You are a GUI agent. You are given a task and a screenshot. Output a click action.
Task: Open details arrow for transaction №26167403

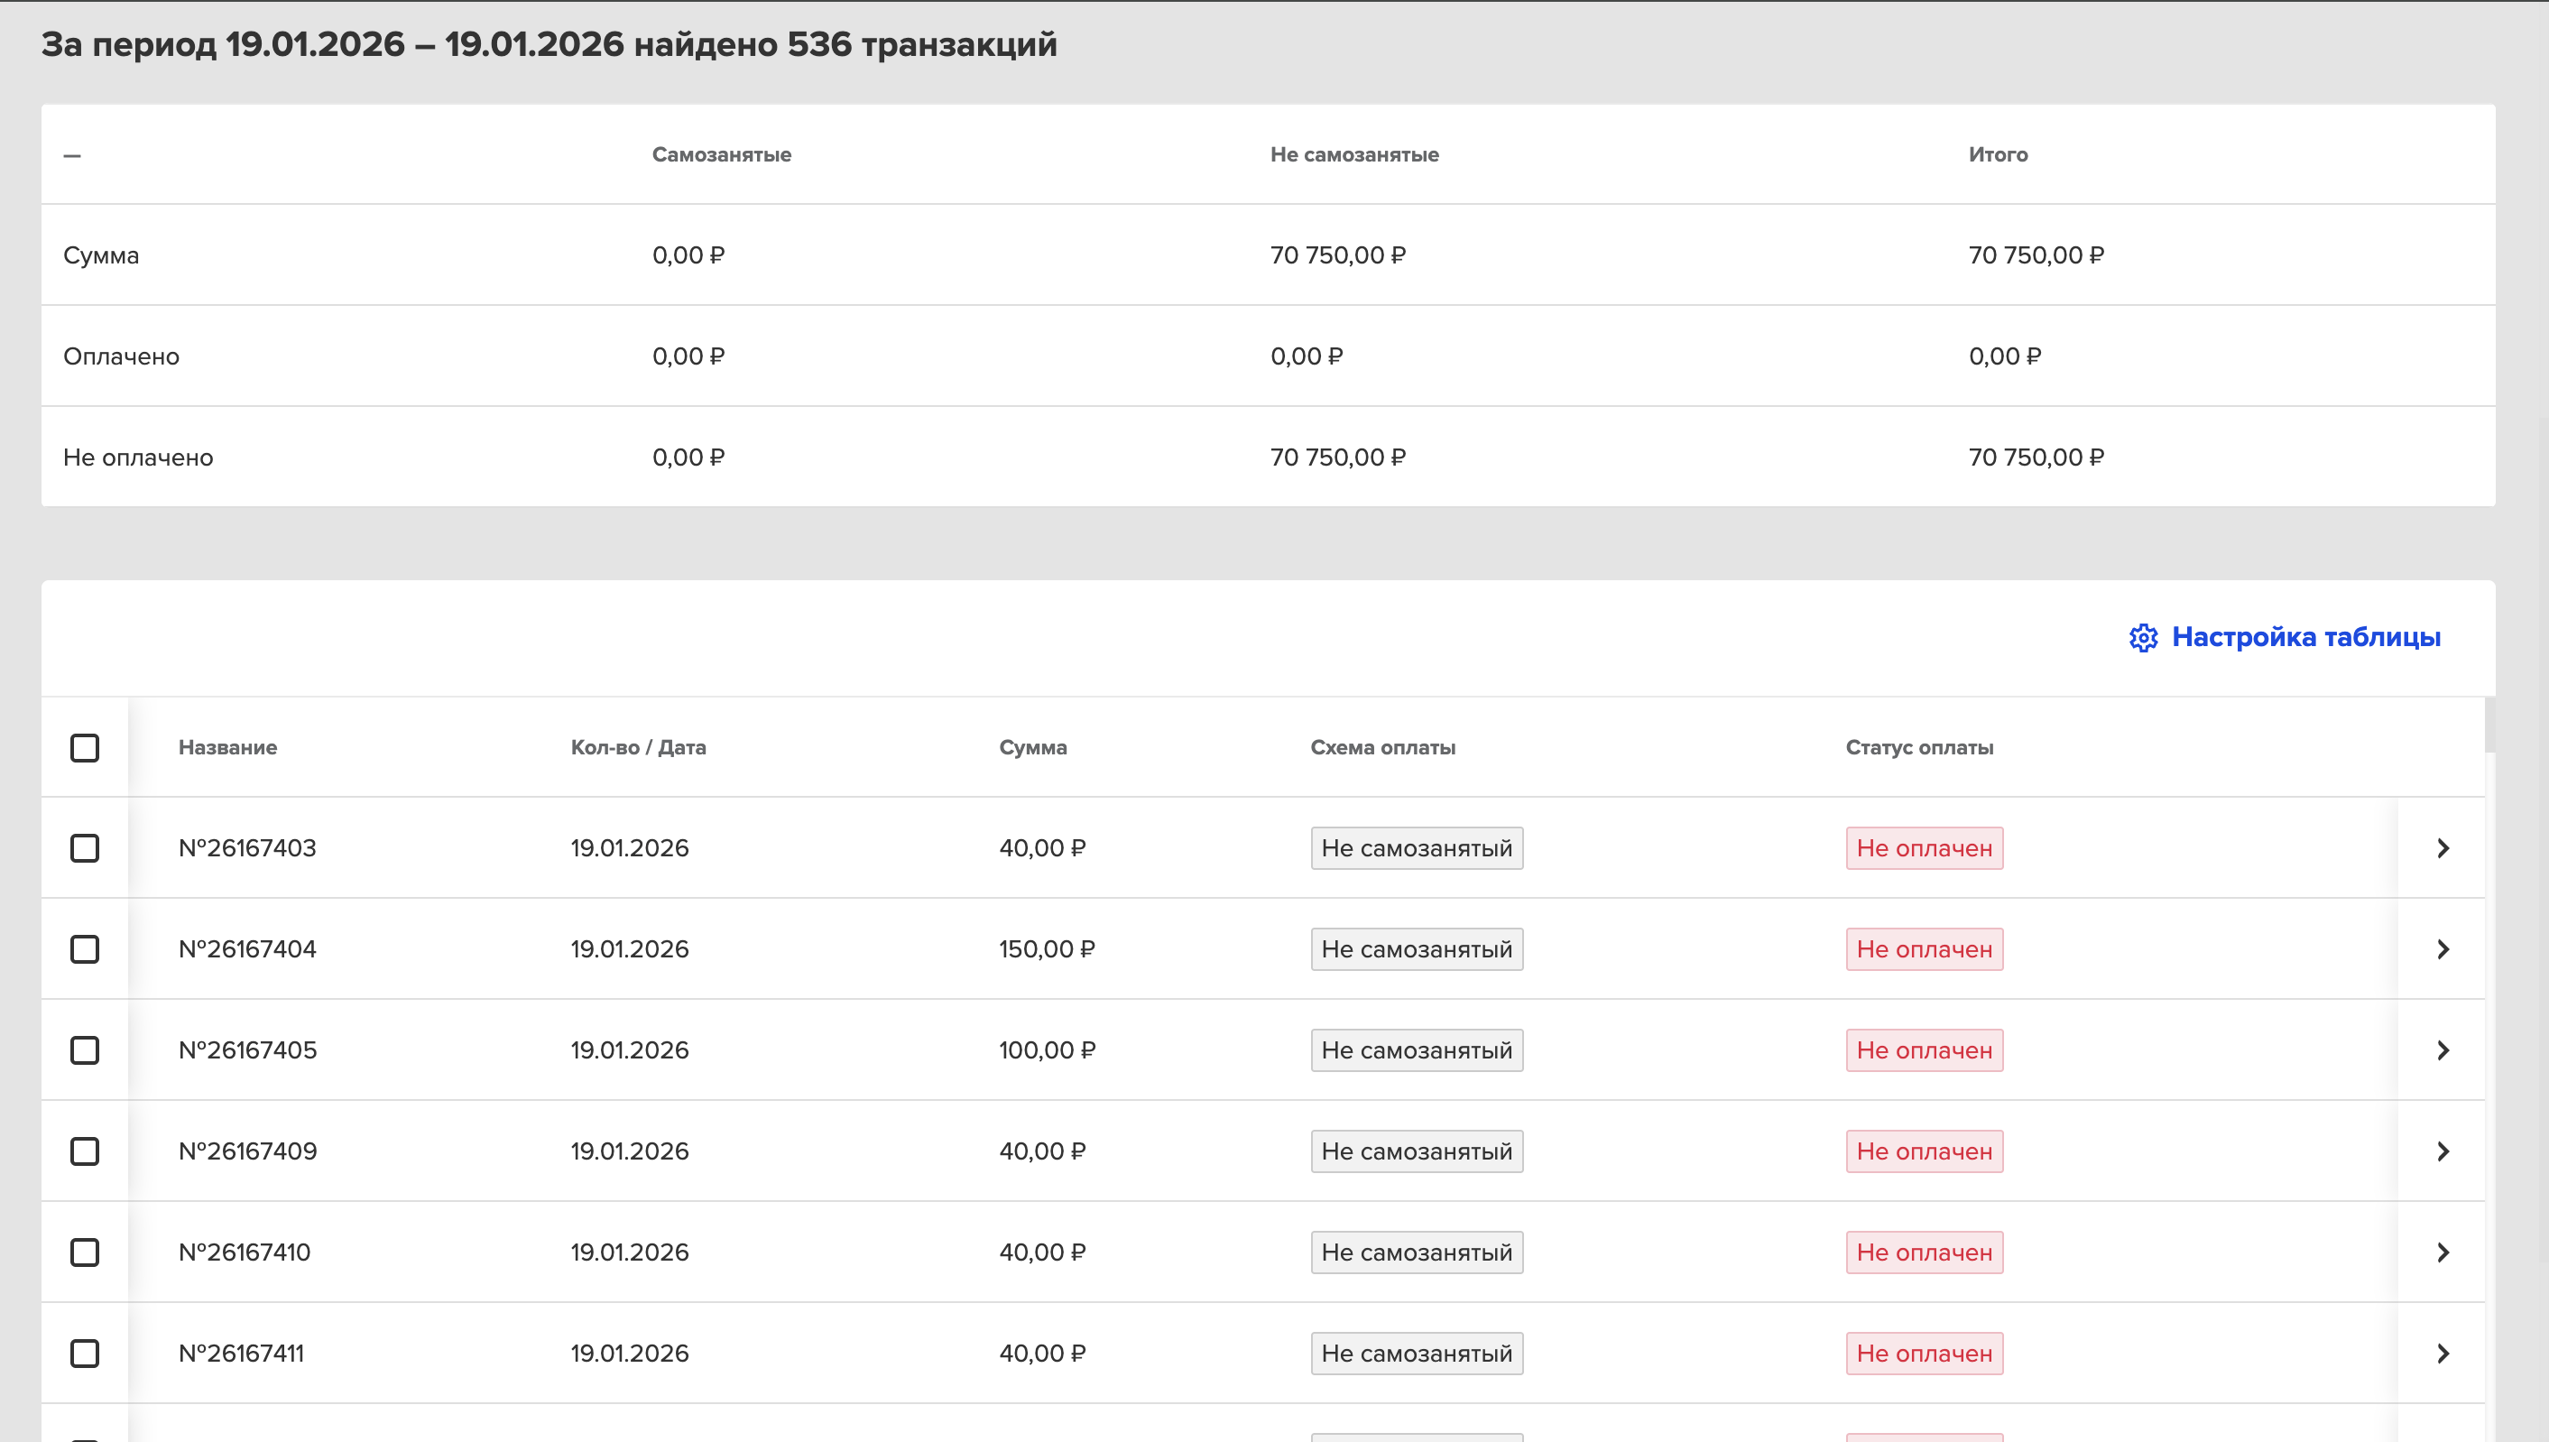click(2443, 849)
